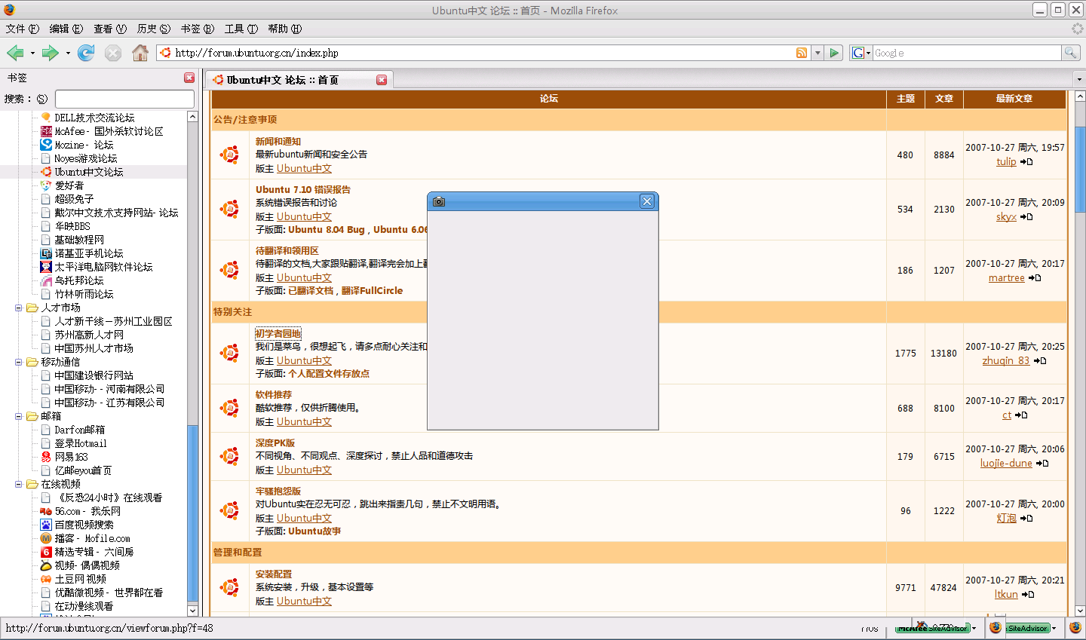The width and height of the screenshot is (1086, 640).
Task: Open the Google search engine selector
Action: (x=861, y=53)
